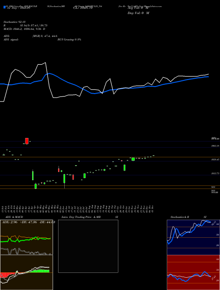Select the 'Stochastics: 92.13' reading
Viewport: 220px width, 290px height.
(14, 22)
